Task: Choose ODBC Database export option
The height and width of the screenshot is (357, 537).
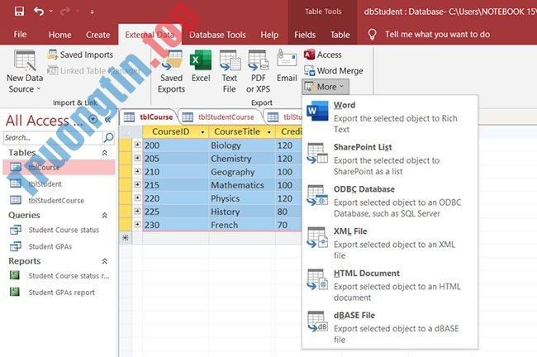Action: coord(390,201)
